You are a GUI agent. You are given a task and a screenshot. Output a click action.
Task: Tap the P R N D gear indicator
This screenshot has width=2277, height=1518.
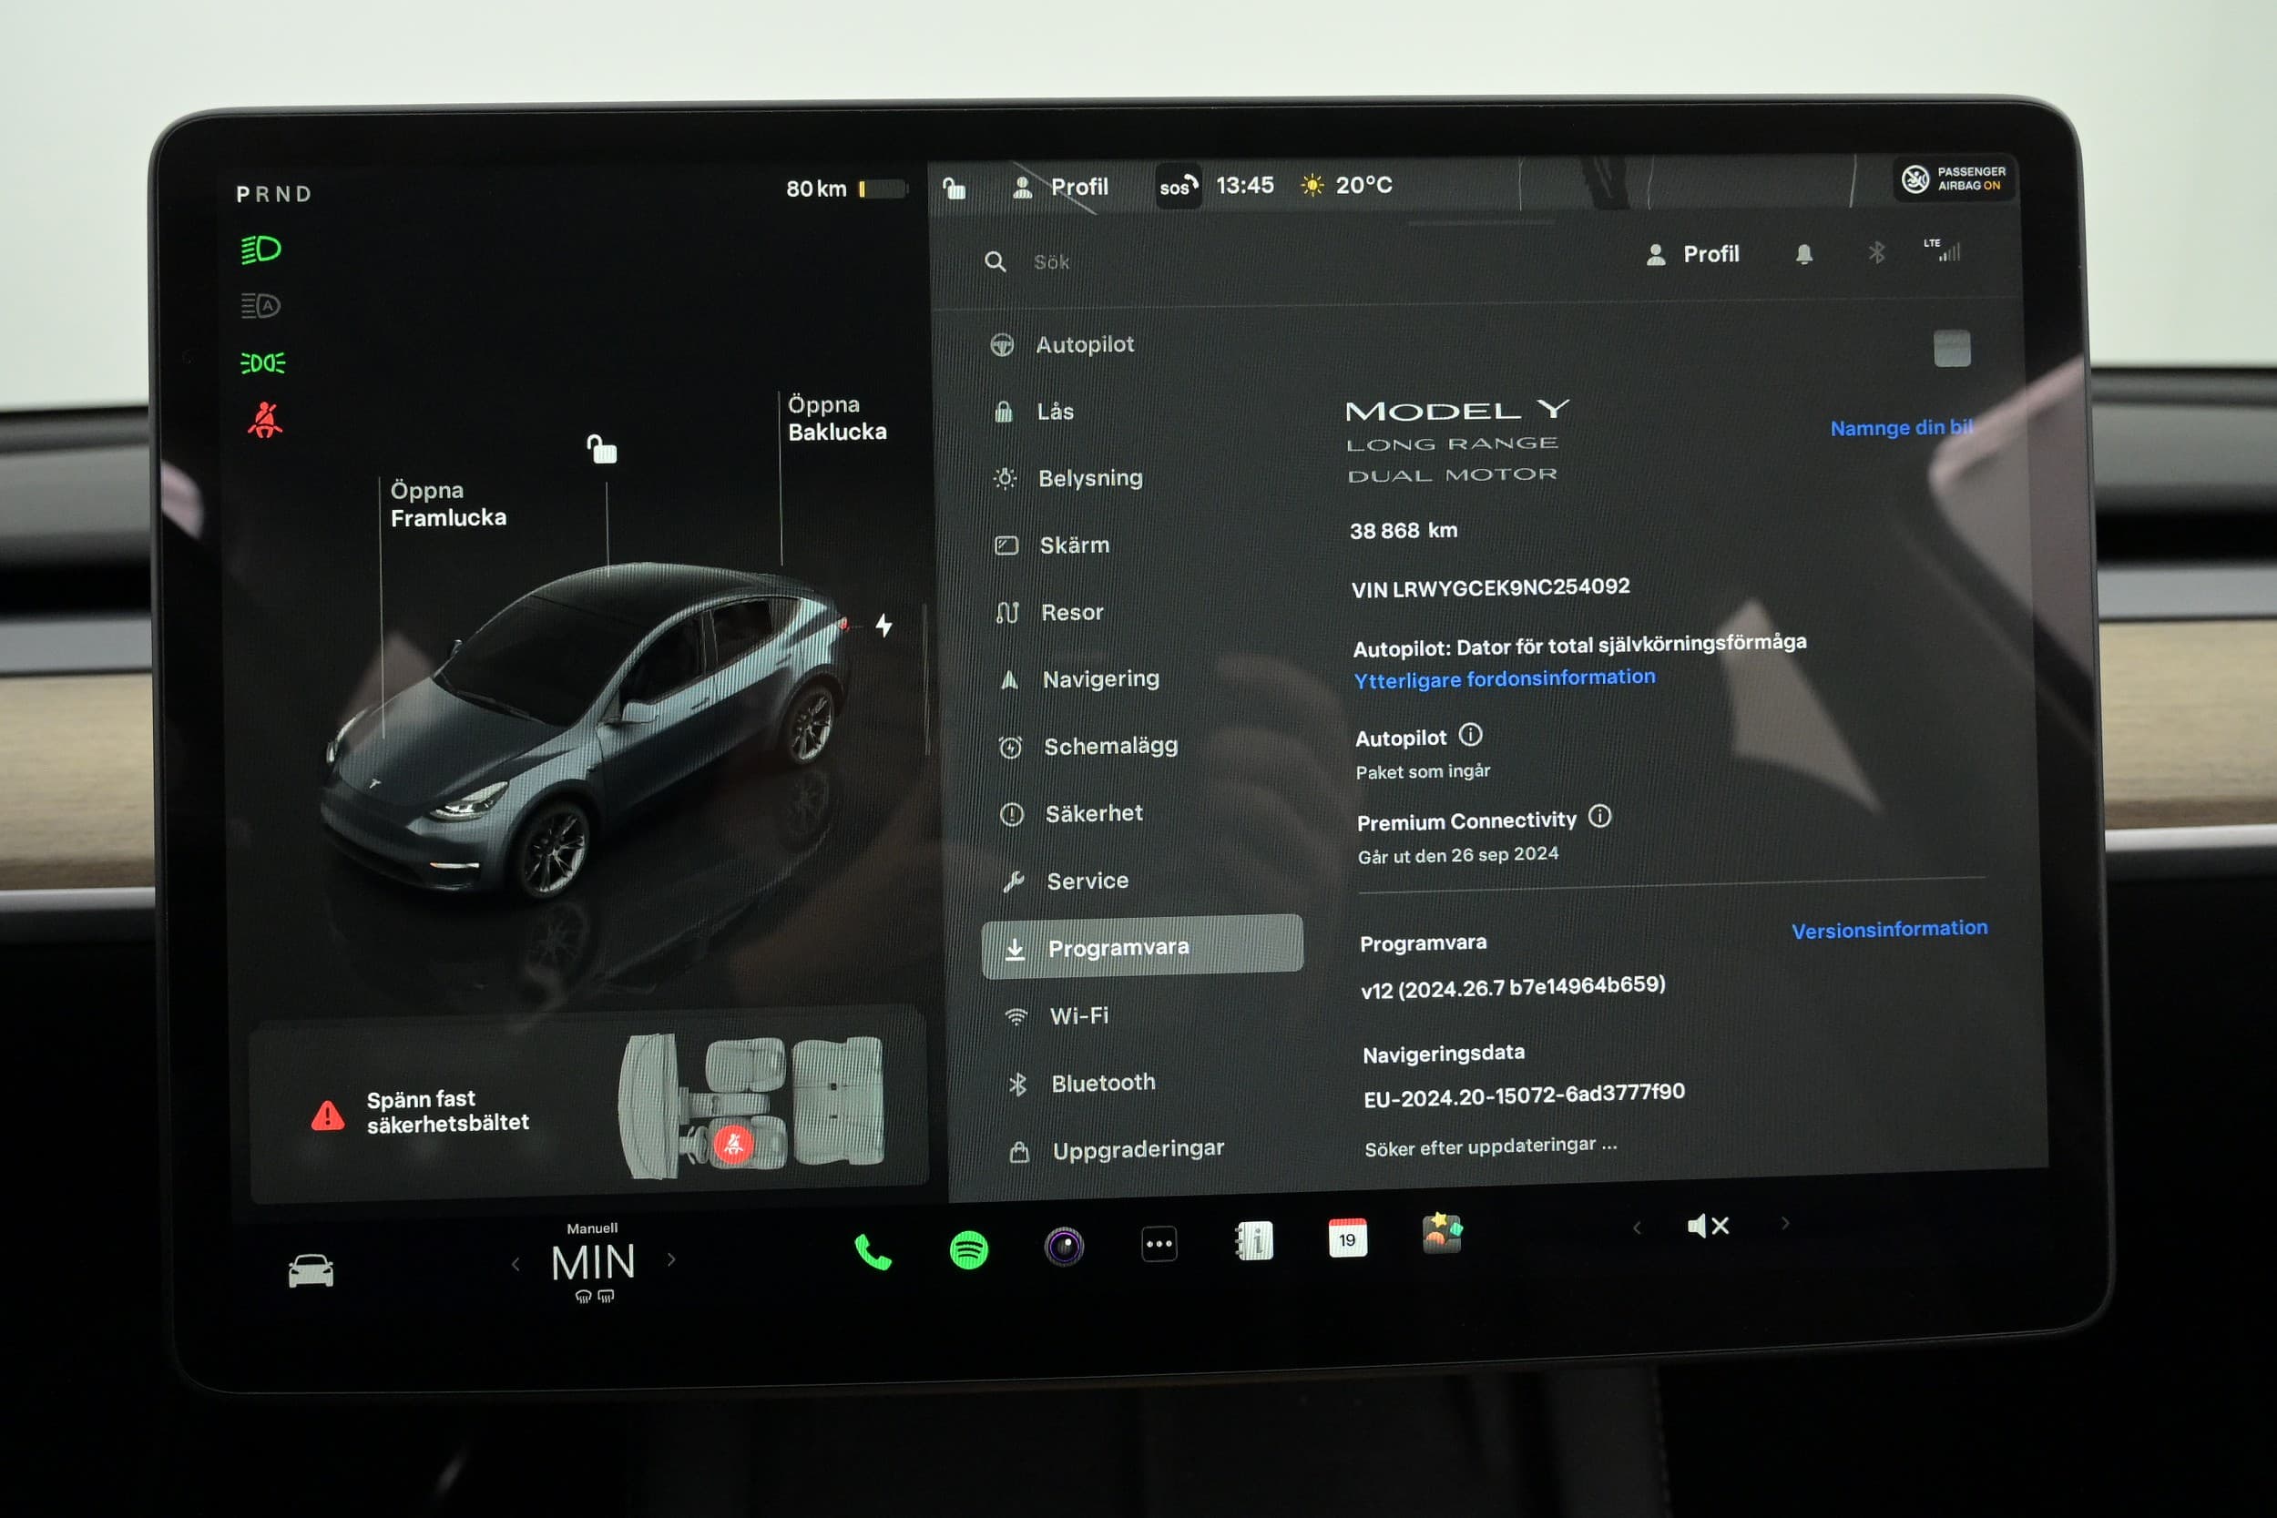click(274, 195)
